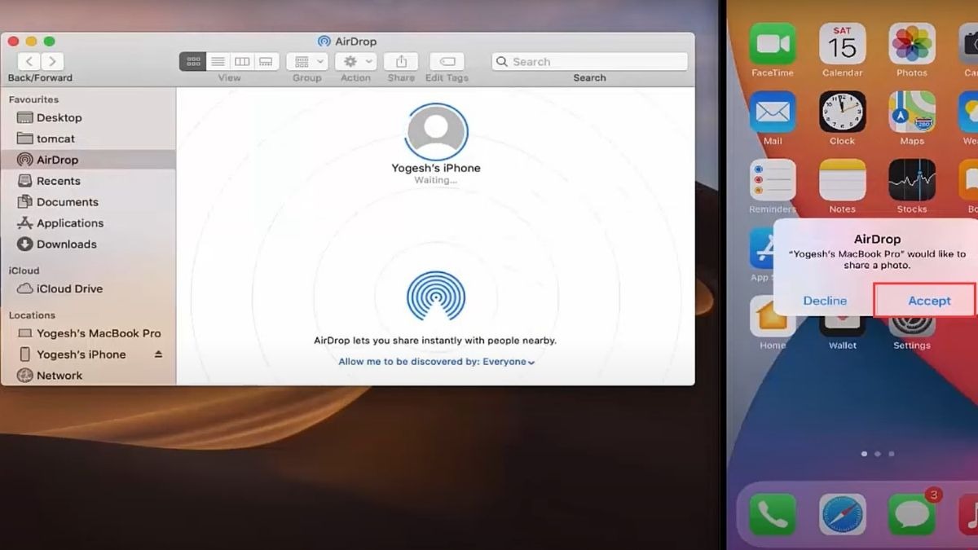Click the Finder search field
This screenshot has height=550, width=978.
point(589,61)
